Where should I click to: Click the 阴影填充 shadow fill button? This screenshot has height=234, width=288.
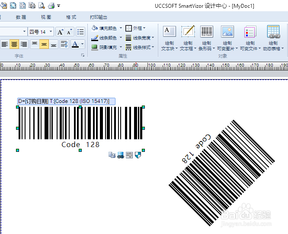104,48
